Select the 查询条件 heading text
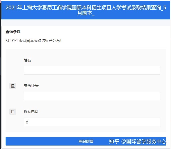The height and width of the screenshot is (149, 171). (x=13, y=32)
